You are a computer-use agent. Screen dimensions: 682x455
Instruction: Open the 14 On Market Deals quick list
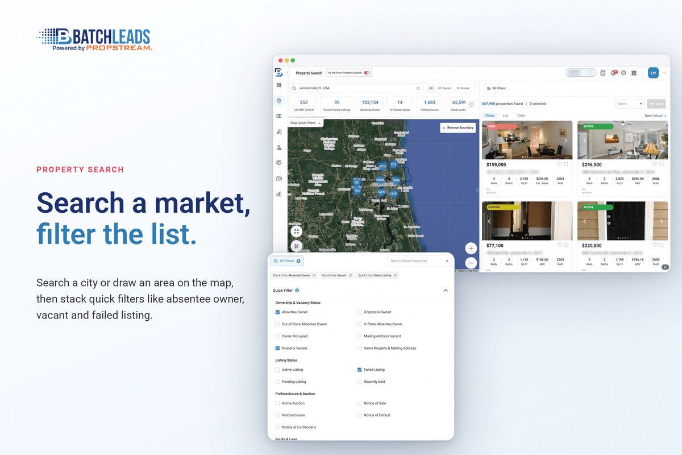click(x=400, y=105)
